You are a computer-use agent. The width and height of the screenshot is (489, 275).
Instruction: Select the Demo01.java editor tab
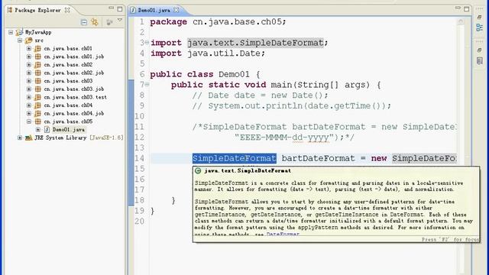click(x=154, y=10)
